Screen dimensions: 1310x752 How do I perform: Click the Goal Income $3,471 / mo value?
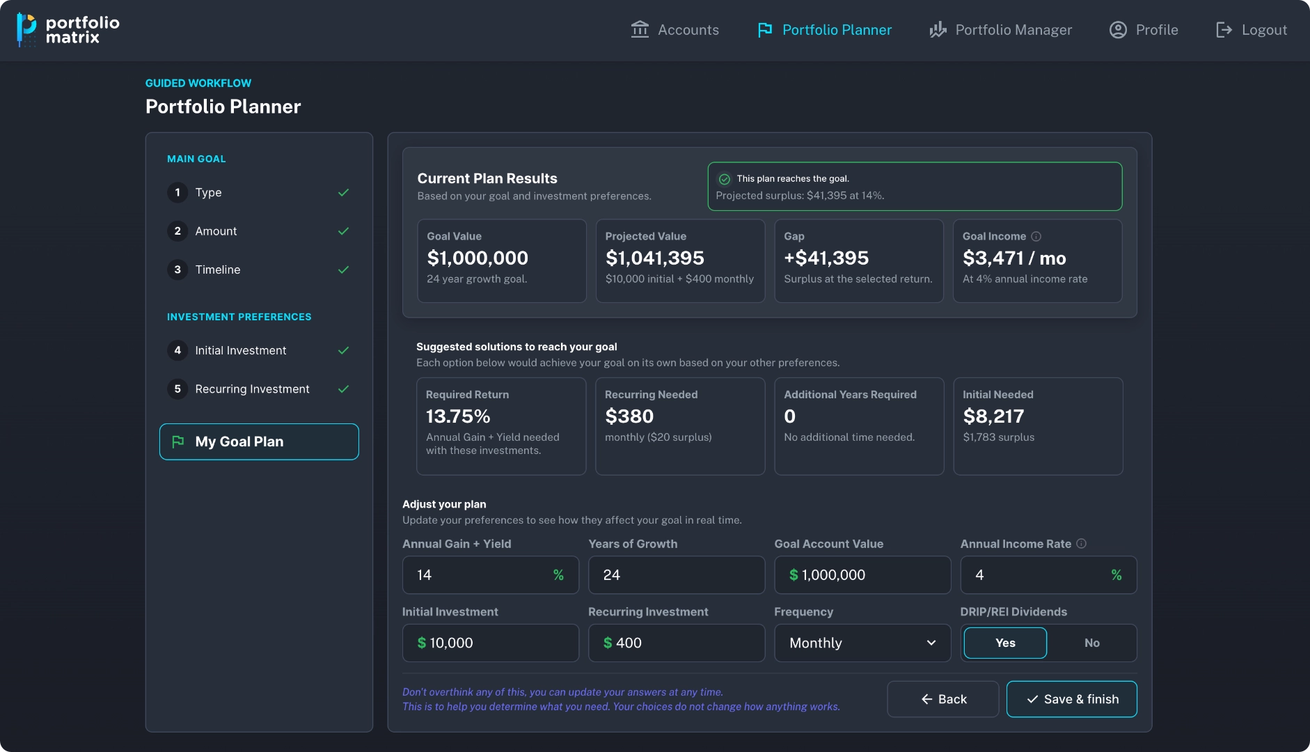[x=1014, y=258]
